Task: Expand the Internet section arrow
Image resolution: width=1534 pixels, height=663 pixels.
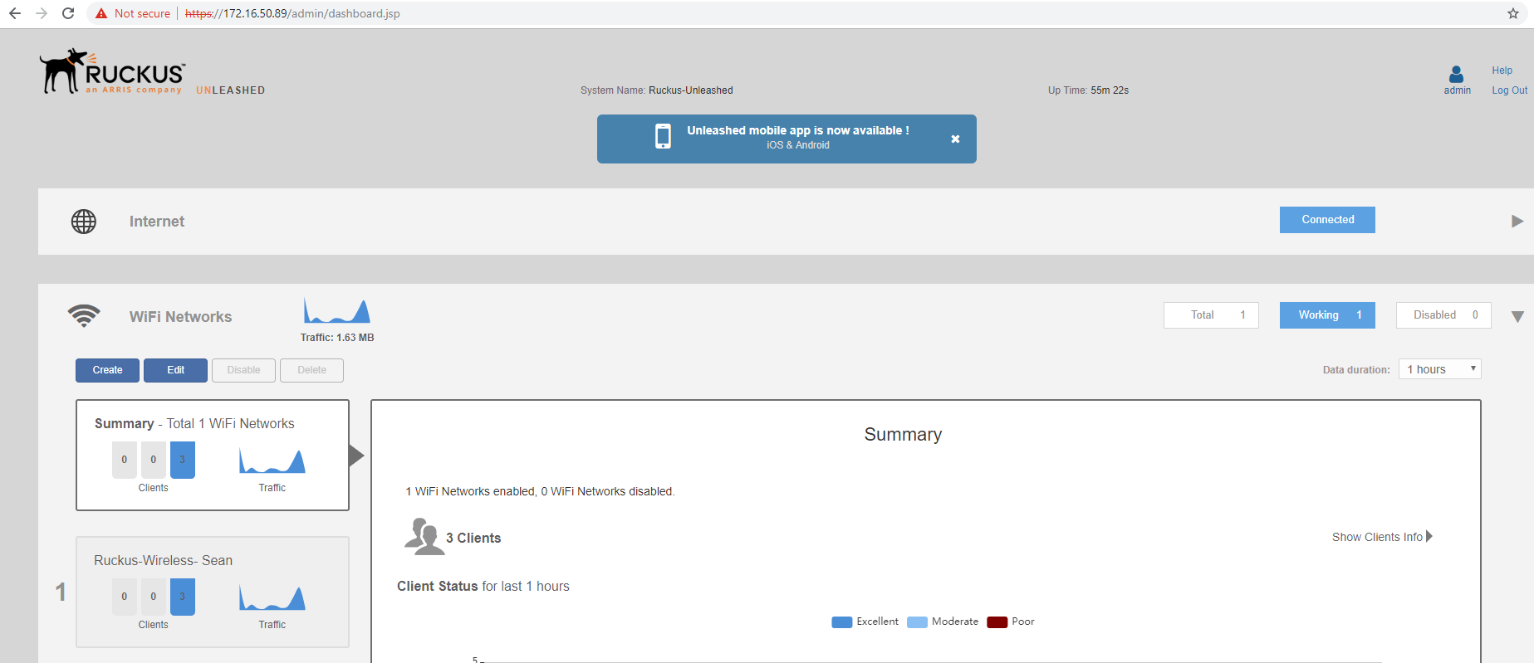Action: pyautogui.click(x=1517, y=221)
